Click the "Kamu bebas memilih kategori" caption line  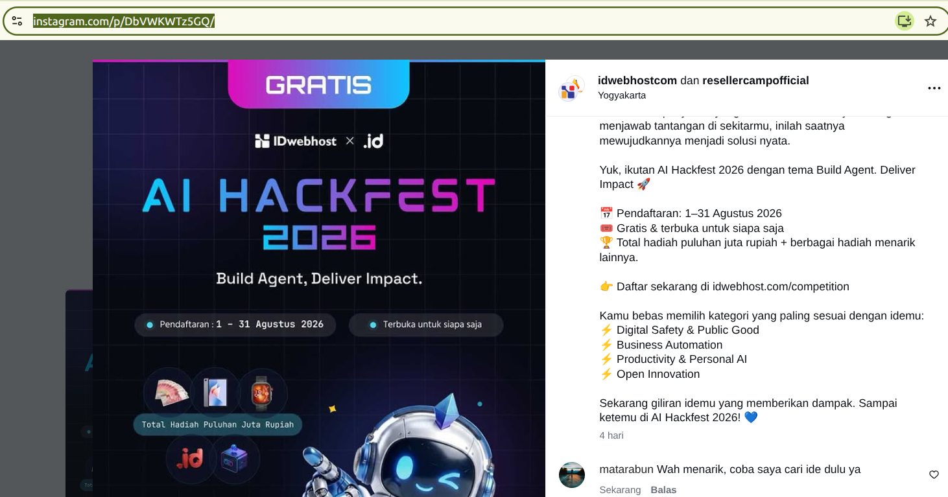[x=762, y=316]
